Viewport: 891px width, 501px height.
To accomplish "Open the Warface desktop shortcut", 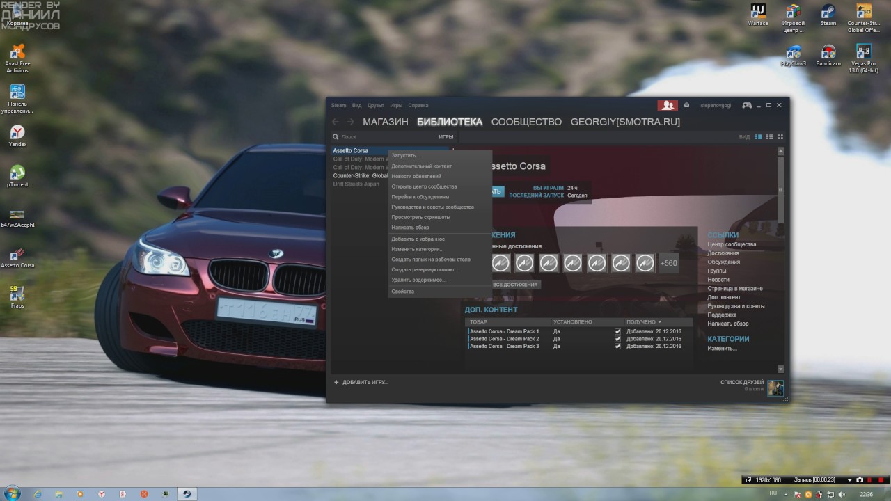I will tap(758, 15).
